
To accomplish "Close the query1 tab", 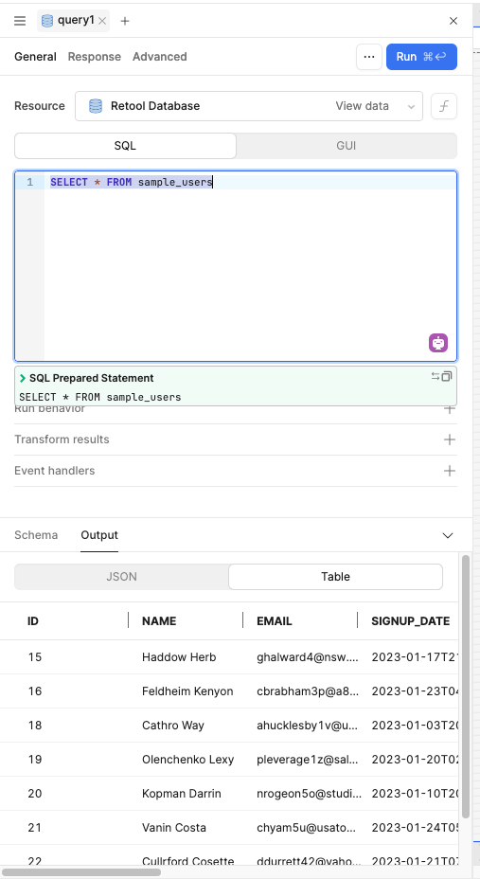I will click(x=102, y=21).
